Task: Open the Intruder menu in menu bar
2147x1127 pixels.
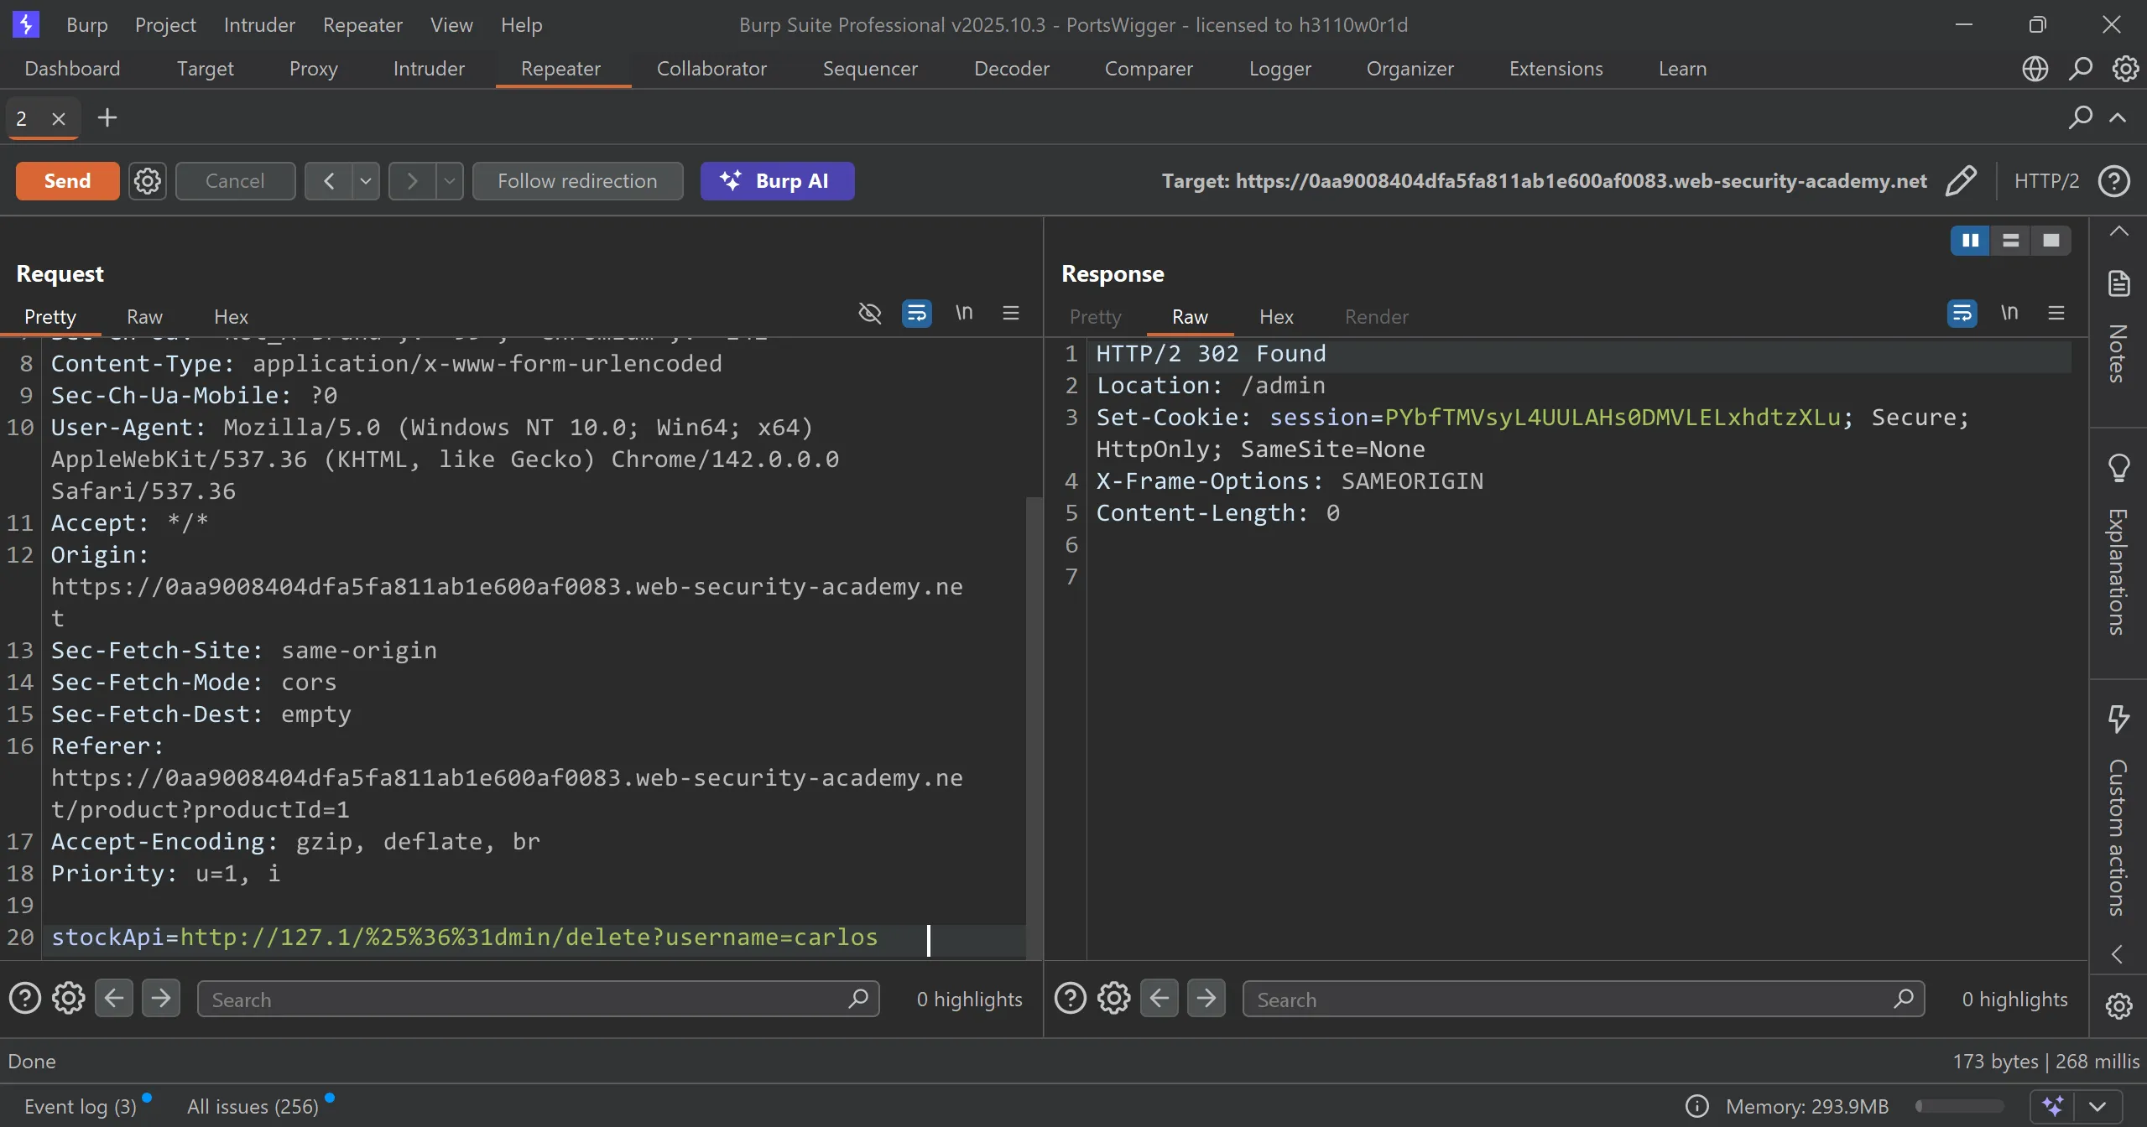Action: pos(259,25)
